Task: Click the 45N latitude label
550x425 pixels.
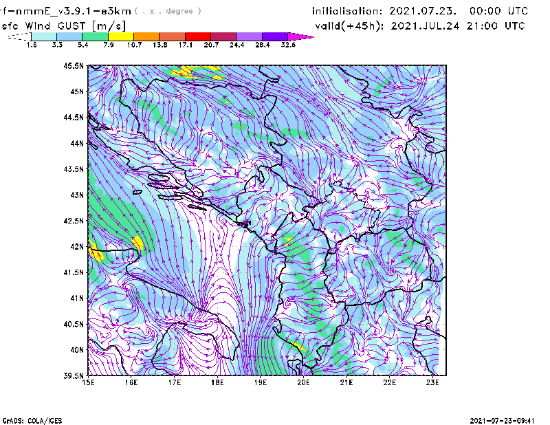Action: (77, 91)
